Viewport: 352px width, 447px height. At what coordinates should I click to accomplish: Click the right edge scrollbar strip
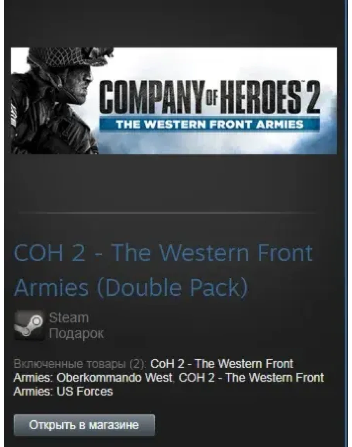tap(347, 224)
